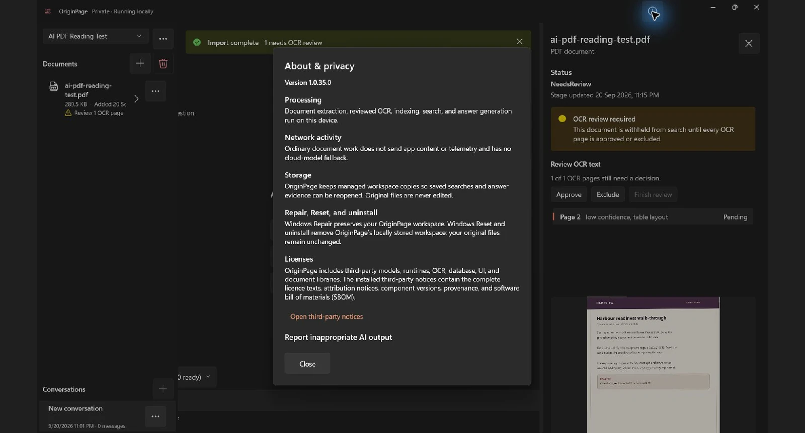Image resolution: width=805 pixels, height=433 pixels.
Task: Open workspace more options beside AI PDF Reading Test
Action: (163, 39)
